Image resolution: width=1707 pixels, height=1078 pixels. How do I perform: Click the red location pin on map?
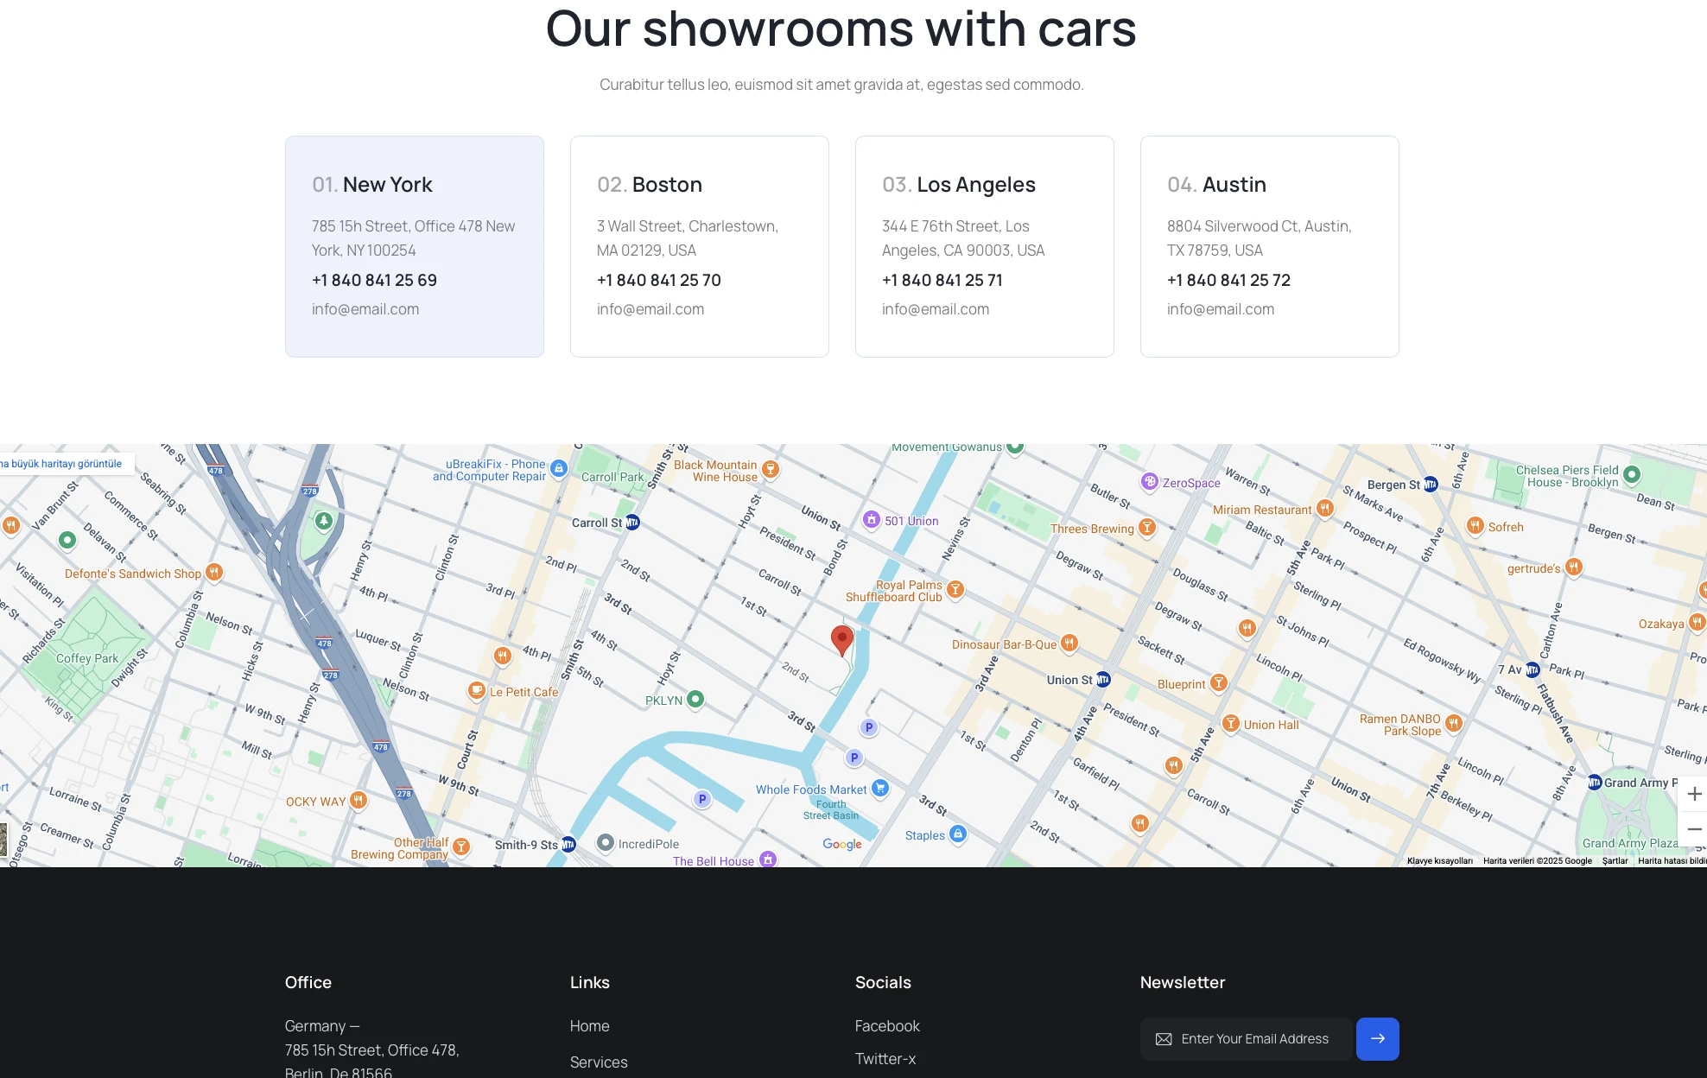[841, 640]
